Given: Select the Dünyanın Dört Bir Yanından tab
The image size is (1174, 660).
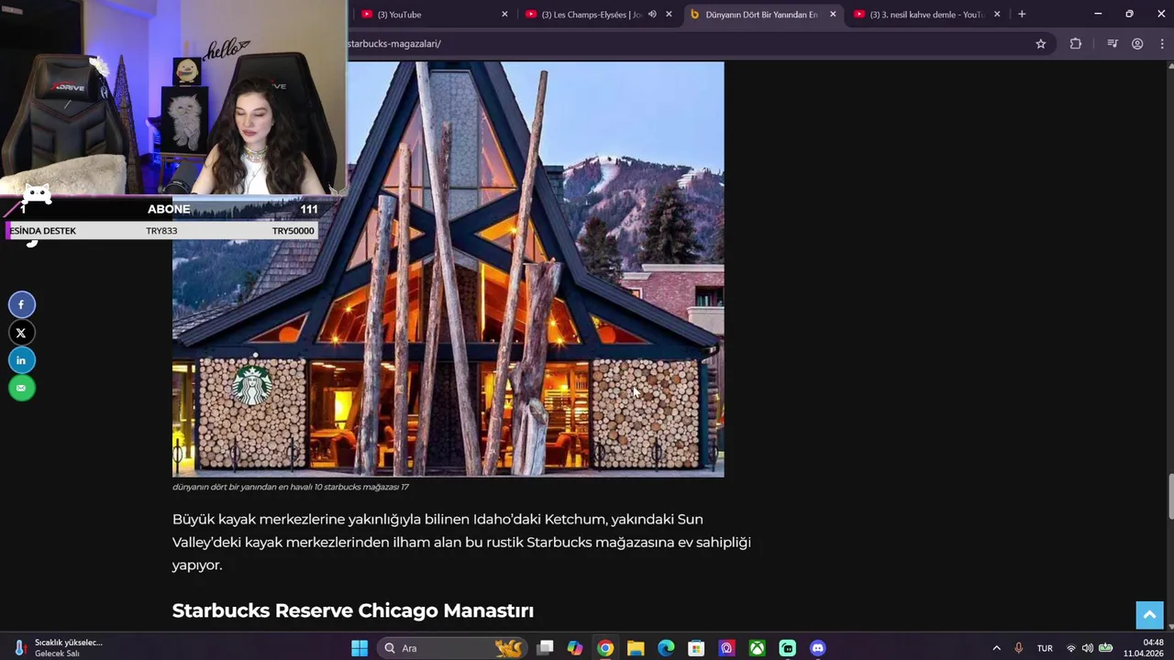Looking at the screenshot, I should (x=762, y=15).
